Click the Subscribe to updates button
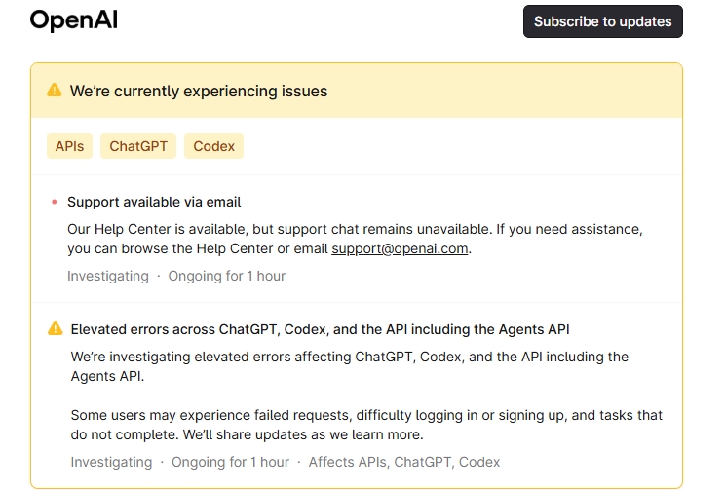 pyautogui.click(x=602, y=21)
